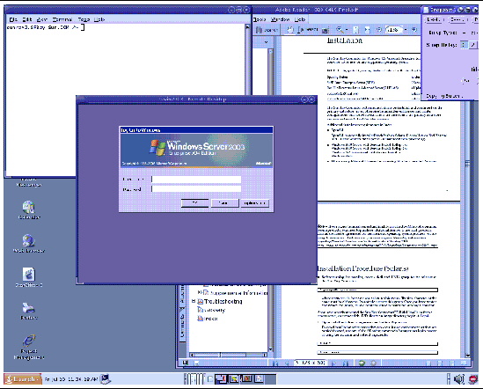Switch to second window icon in taskbar list

coord(233,378)
